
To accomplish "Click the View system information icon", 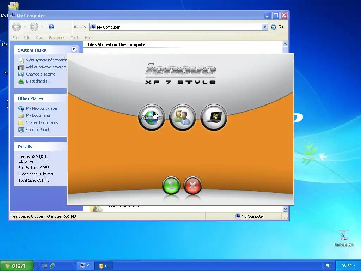I will 21,60.
